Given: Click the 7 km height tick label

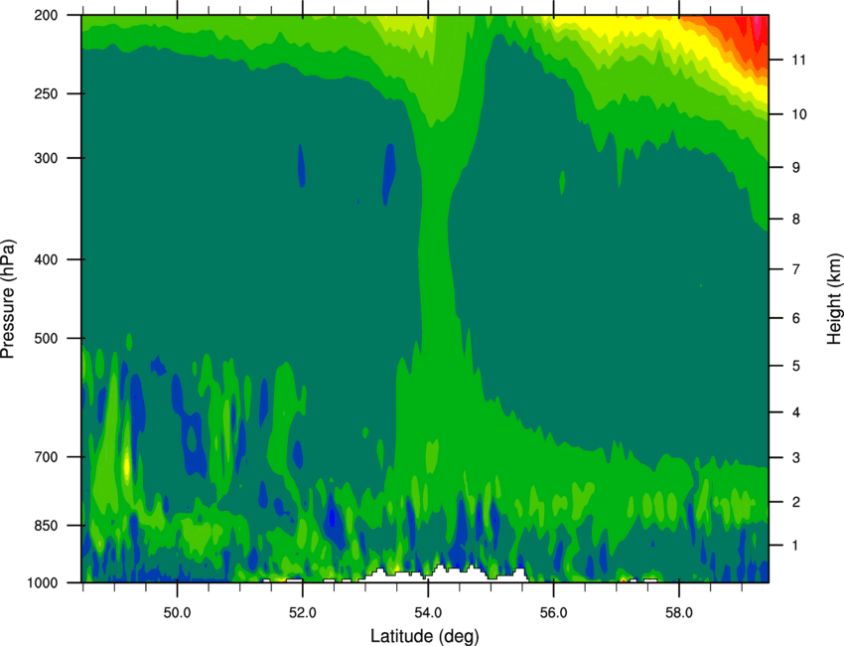Looking at the screenshot, I should (796, 269).
